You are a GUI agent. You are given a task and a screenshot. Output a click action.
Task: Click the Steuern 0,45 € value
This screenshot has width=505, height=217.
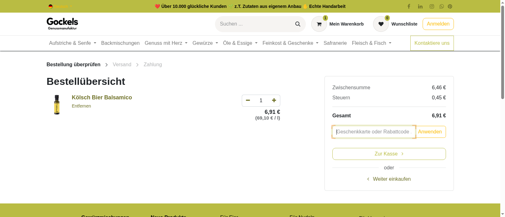pos(439,98)
